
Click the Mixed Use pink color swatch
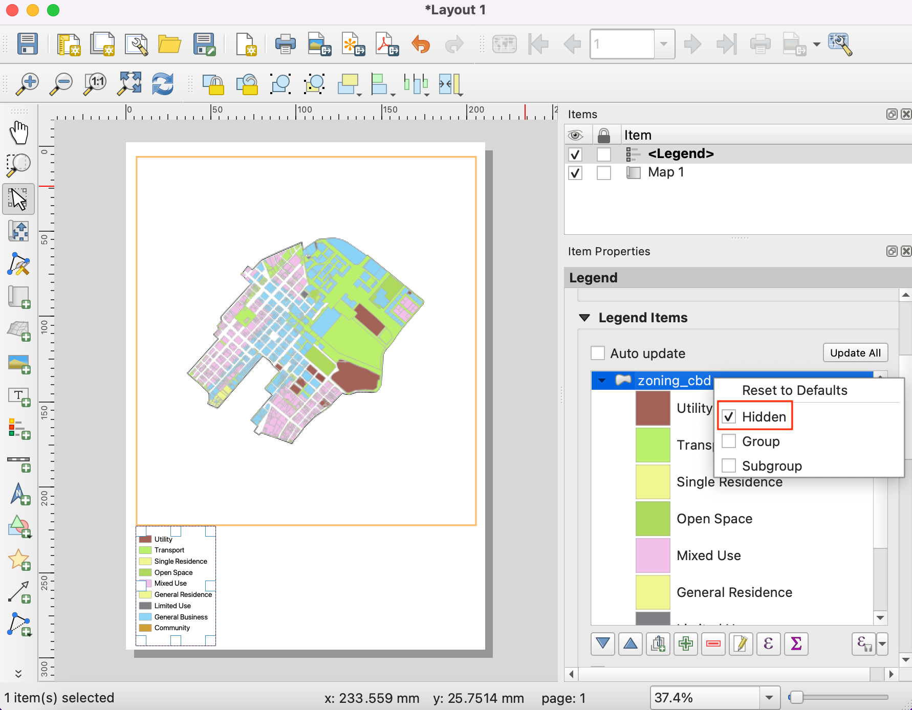pos(653,556)
